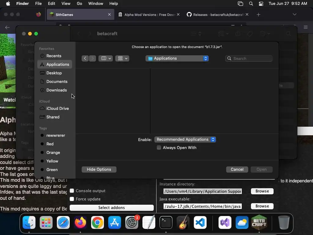
Task: Browse for Java executable
Action: click(262, 206)
